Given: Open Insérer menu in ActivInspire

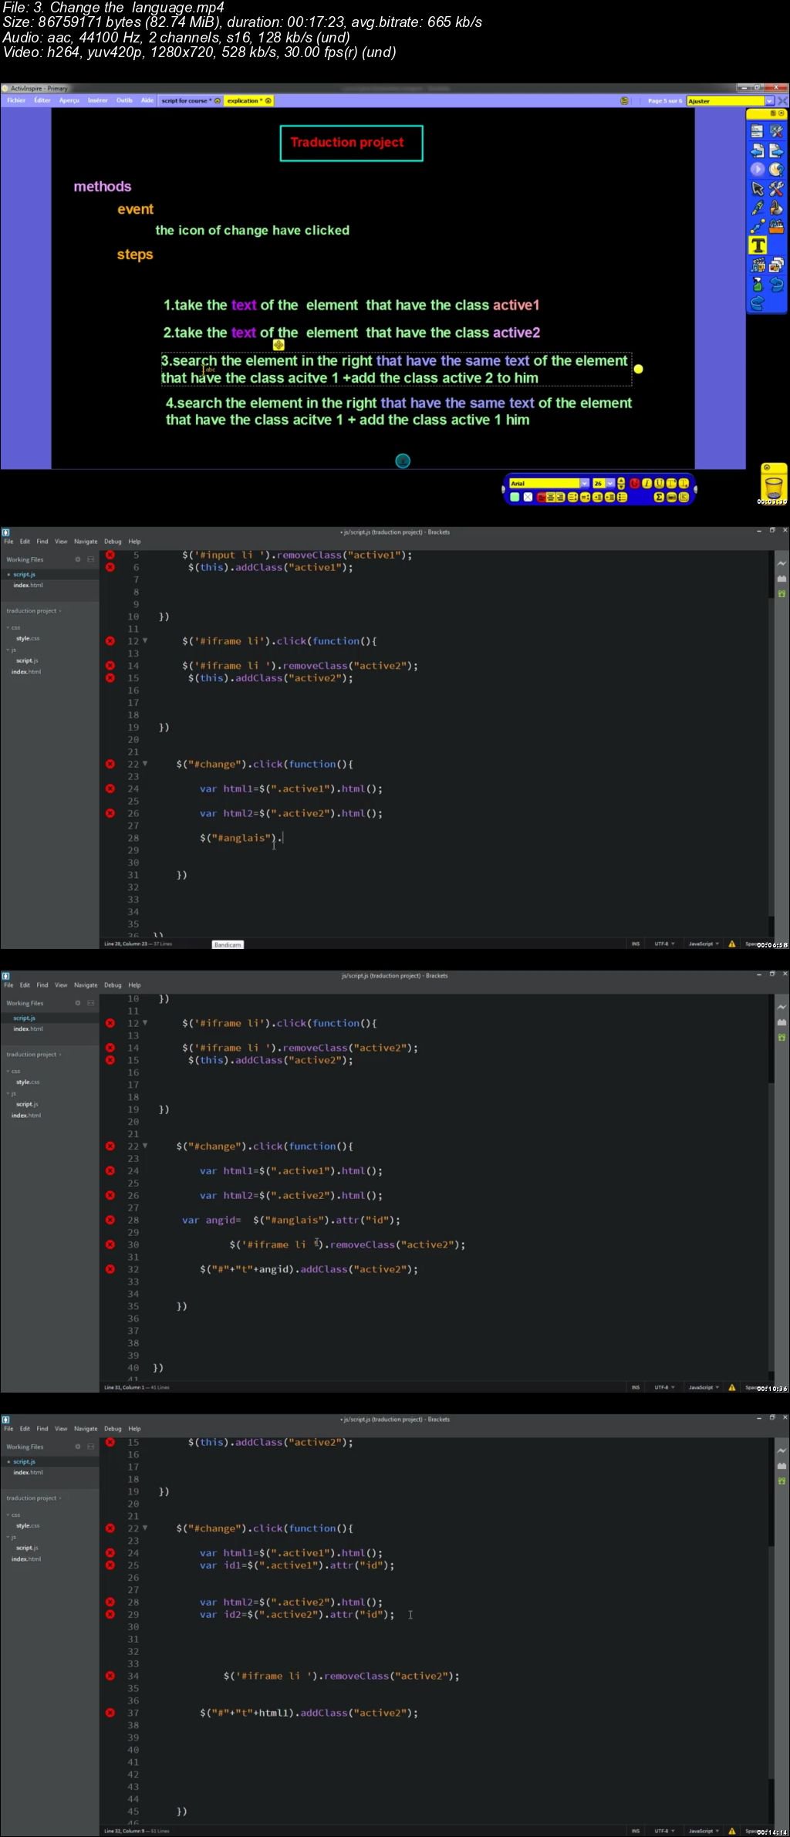Looking at the screenshot, I should tap(98, 100).
